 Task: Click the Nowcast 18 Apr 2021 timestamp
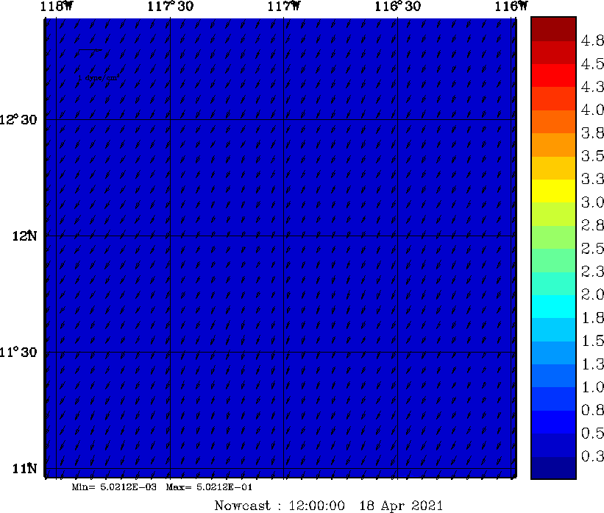328,506
